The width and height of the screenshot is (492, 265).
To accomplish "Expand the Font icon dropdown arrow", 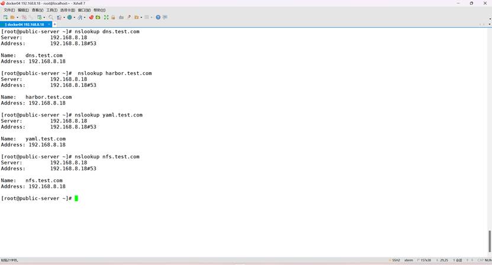I will (x=85, y=17).
